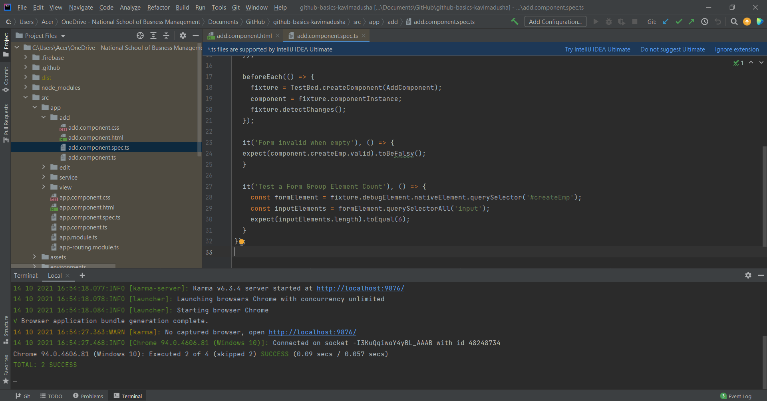
Task: Add a new terminal session tab
Action: click(82, 275)
